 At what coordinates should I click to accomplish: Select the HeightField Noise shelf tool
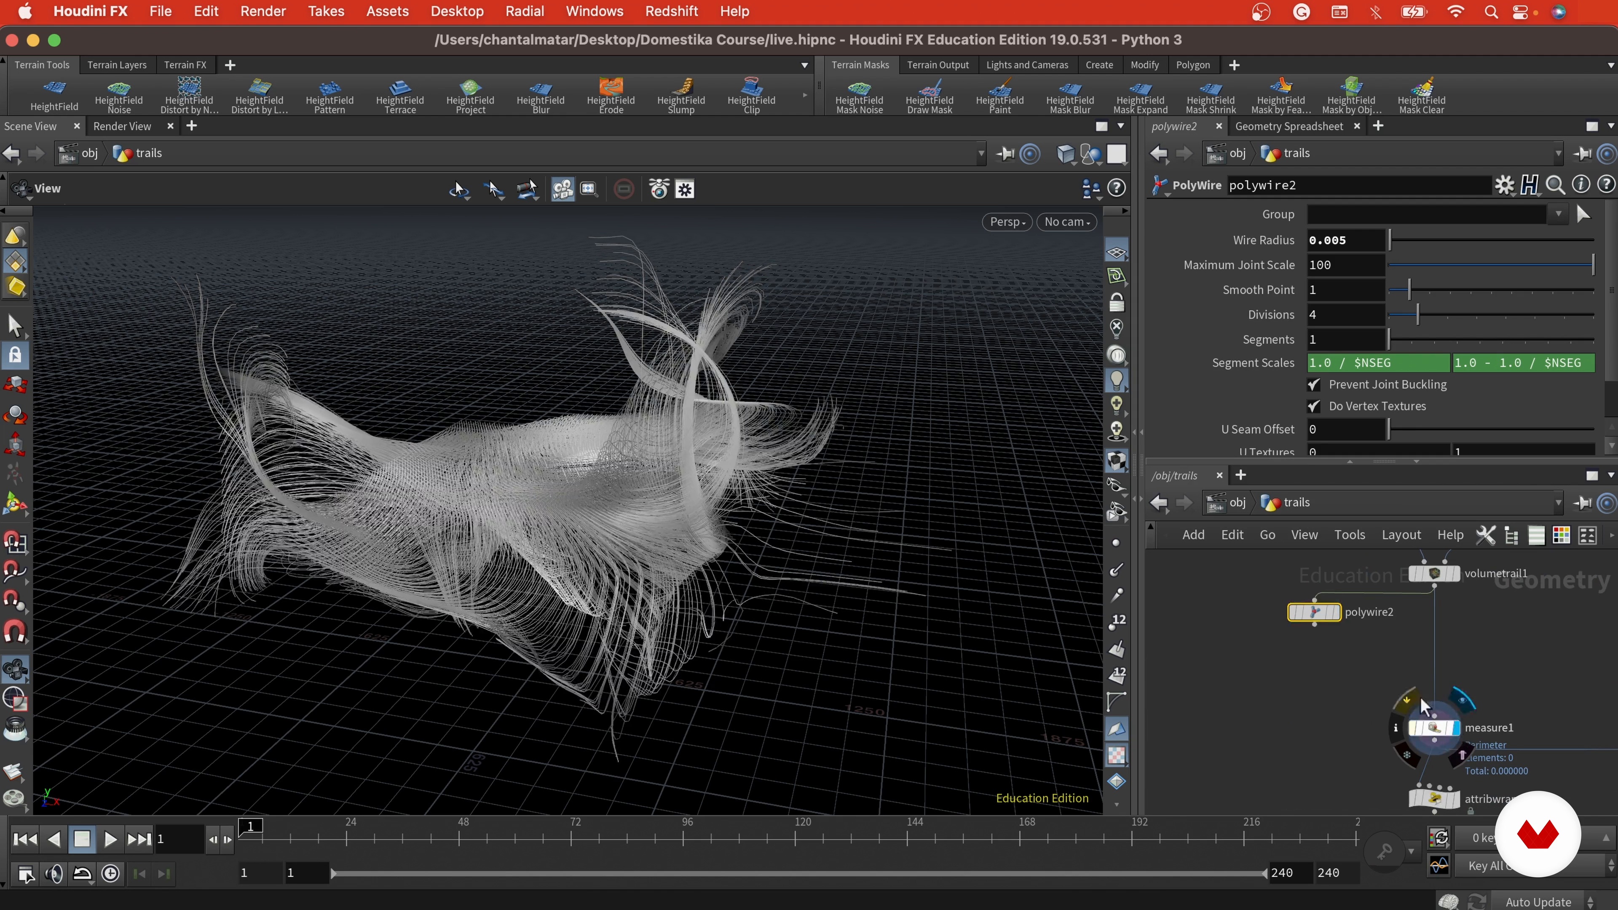tap(119, 96)
